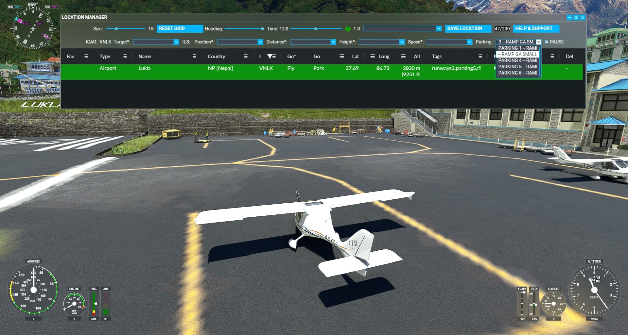The height and width of the screenshot is (335, 628).
Task: Expand the Target dropdown
Action: [176, 42]
